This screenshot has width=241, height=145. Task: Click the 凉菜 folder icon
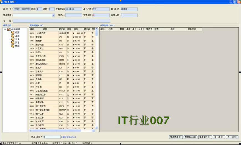tap(12, 36)
